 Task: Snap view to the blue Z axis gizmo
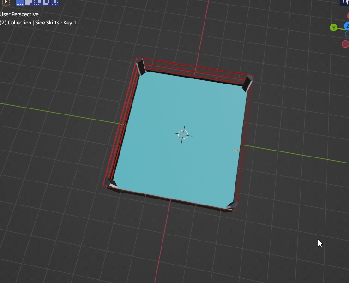pyautogui.click(x=347, y=26)
